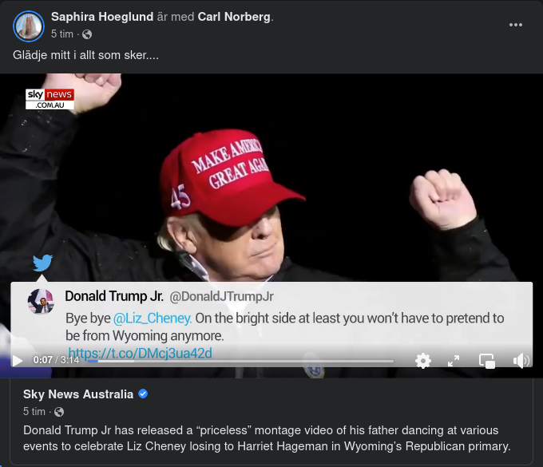
Task: Open picture-in-picture mini player
Action: pyautogui.click(x=487, y=360)
